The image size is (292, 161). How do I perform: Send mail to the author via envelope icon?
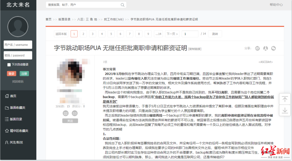(74, 113)
